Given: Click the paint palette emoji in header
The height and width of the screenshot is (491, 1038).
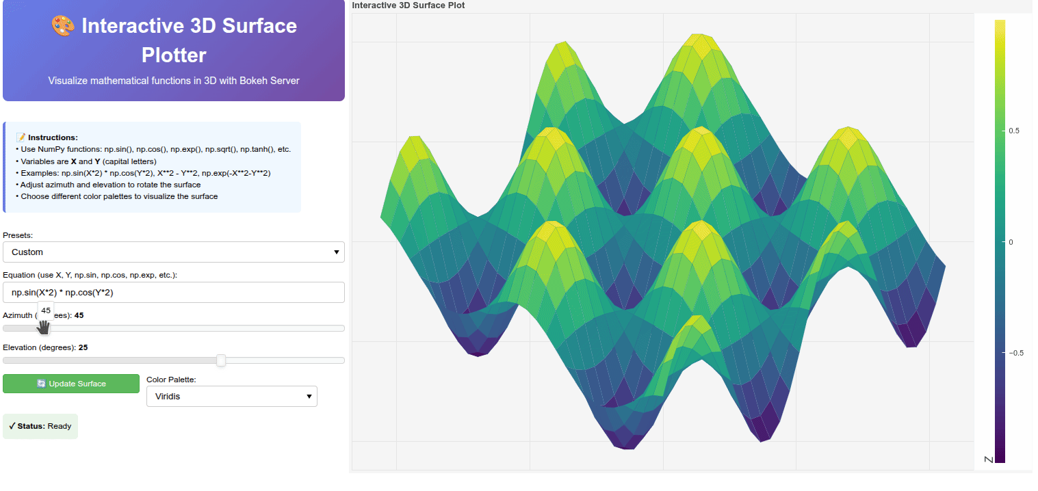Looking at the screenshot, I should (x=63, y=27).
